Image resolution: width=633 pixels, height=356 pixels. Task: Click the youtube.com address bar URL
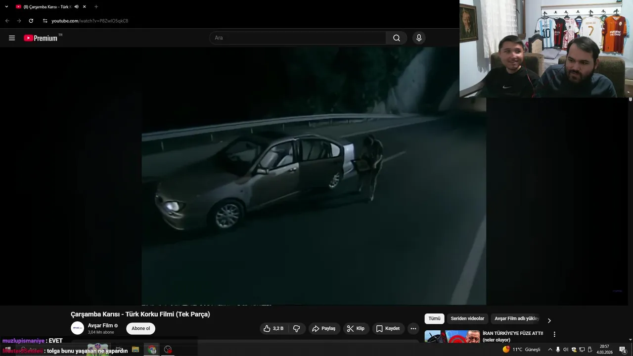(x=90, y=21)
